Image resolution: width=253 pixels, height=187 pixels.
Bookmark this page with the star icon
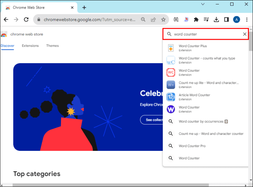tap(163, 20)
